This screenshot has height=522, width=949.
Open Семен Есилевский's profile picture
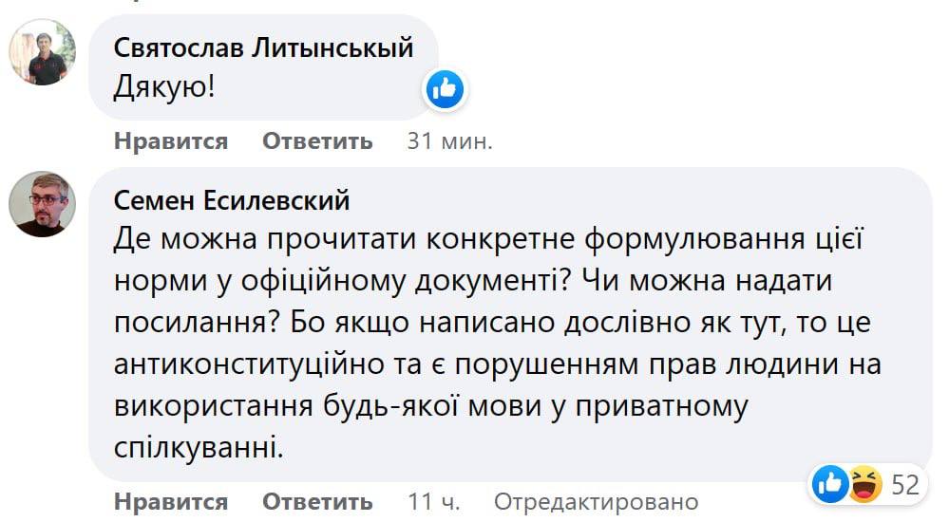pos(42,204)
